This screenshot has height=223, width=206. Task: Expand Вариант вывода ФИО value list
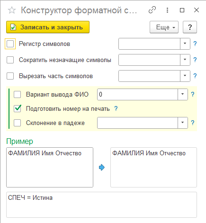[183, 94]
